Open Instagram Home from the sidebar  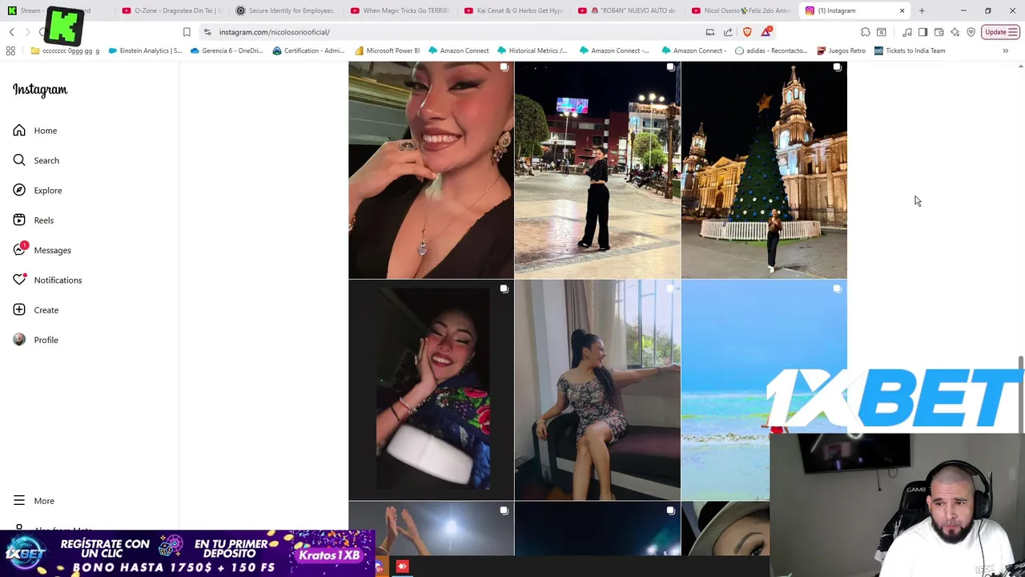(x=35, y=131)
